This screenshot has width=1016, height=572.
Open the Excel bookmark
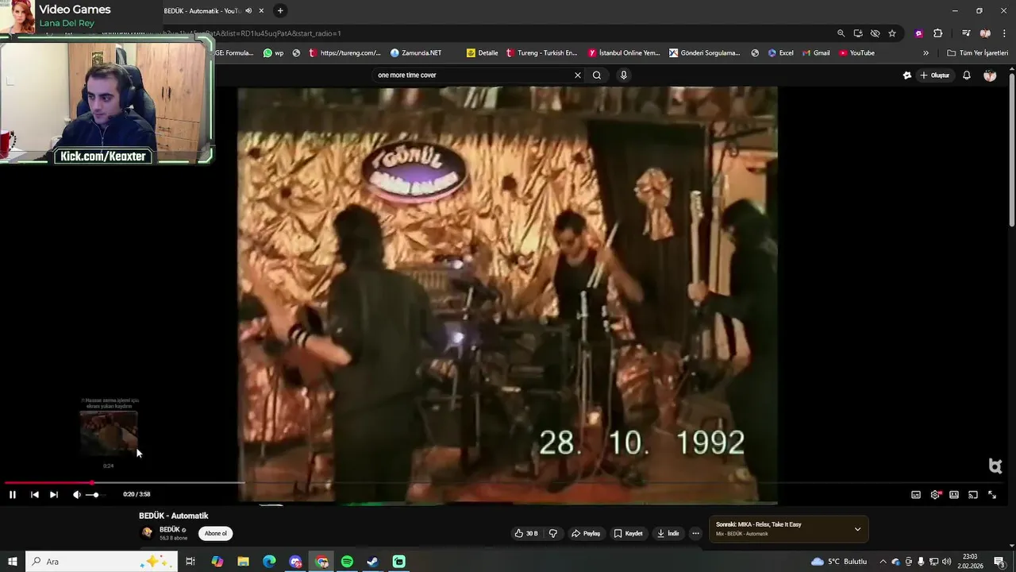(780, 53)
